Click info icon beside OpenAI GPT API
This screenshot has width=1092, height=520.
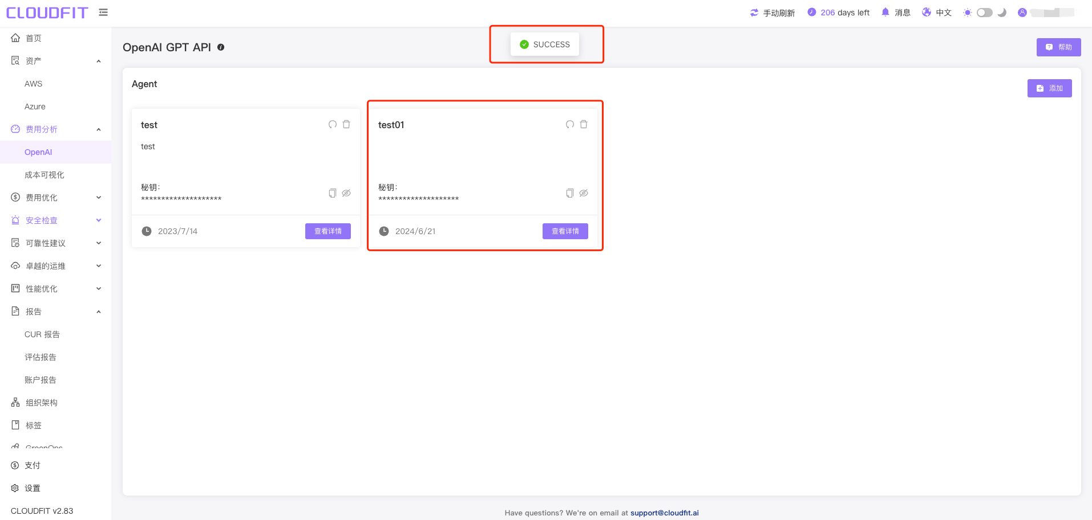pos(221,47)
